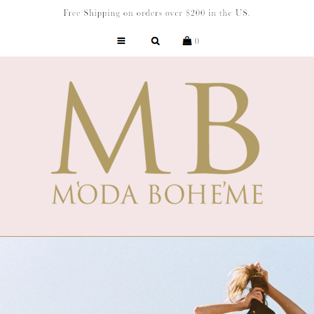Open search with the magnifier icon
This screenshot has width=314, height=314.
pos(155,41)
